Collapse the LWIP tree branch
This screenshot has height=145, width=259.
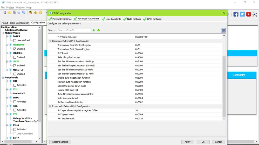tap(6, 62)
